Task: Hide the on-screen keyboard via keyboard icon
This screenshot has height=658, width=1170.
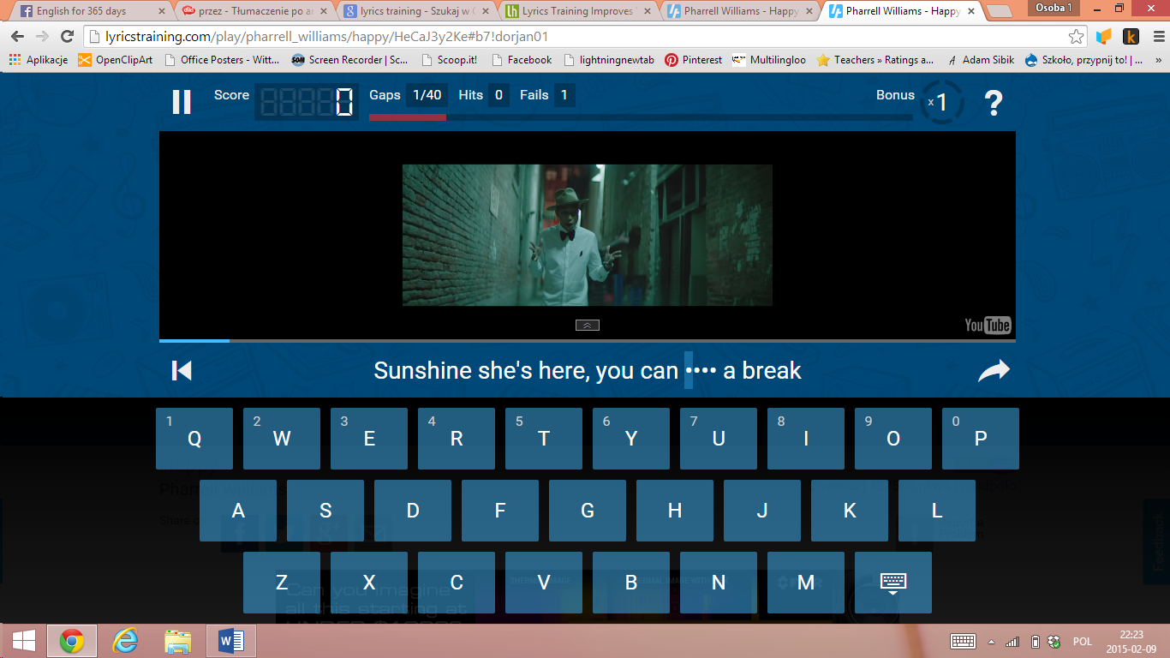Action: click(x=893, y=583)
